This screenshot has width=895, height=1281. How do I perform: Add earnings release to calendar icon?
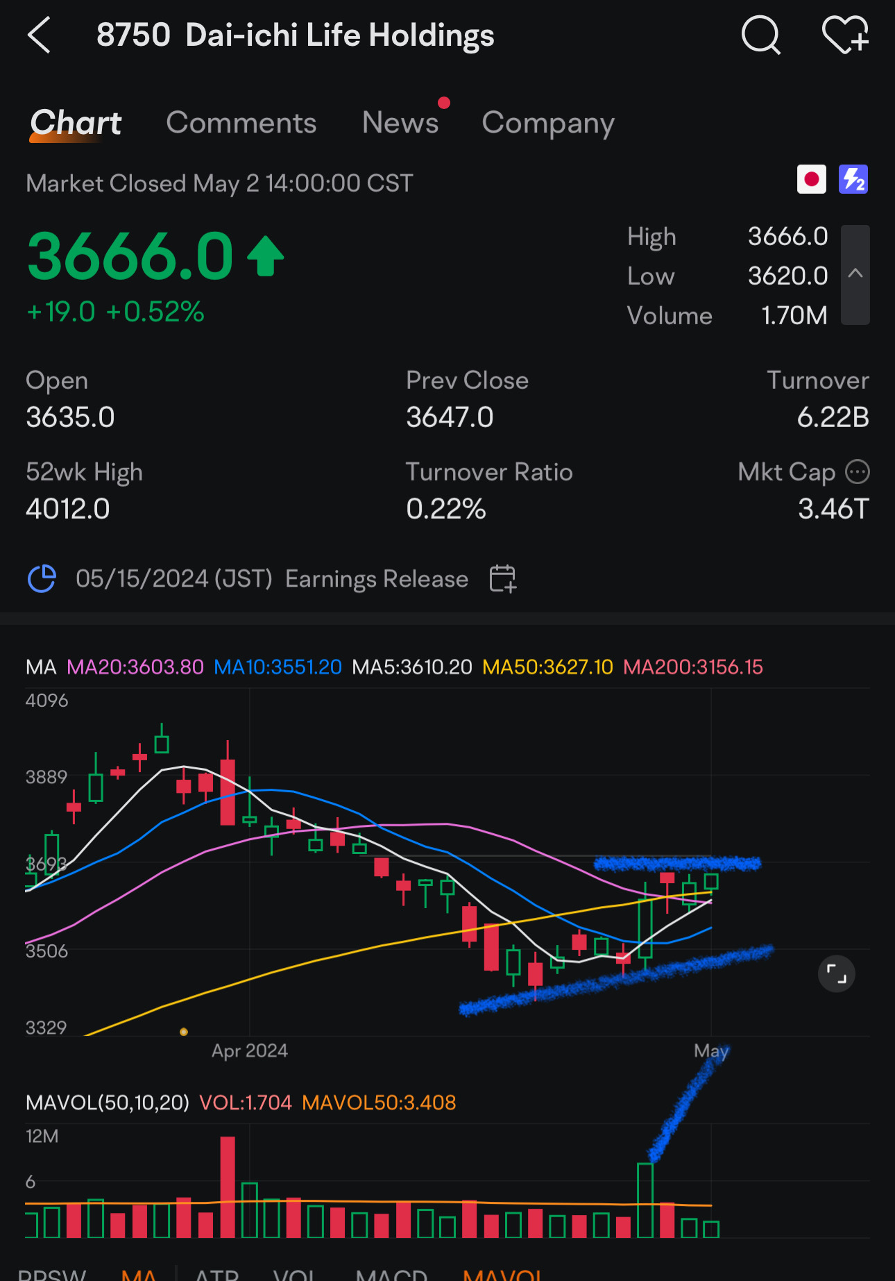point(502,578)
